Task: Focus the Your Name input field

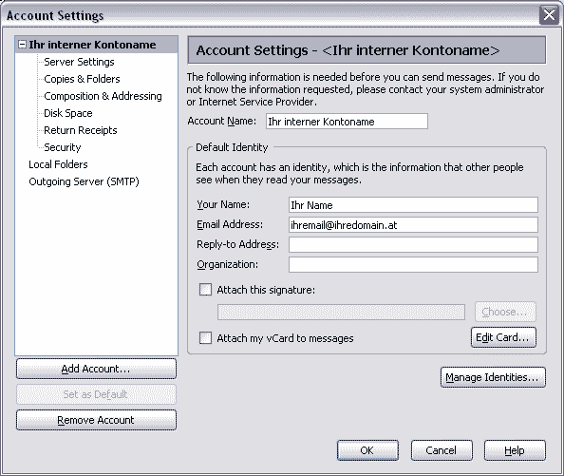Action: 413,204
